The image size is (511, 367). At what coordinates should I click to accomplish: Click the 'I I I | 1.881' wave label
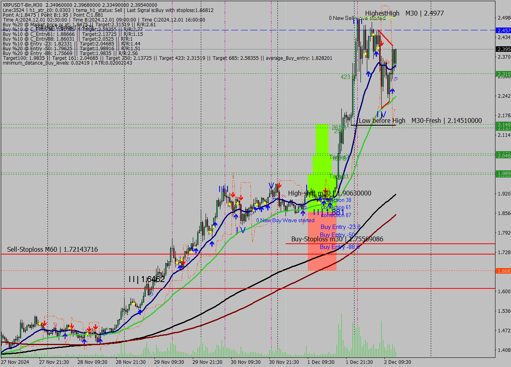pos(329,212)
